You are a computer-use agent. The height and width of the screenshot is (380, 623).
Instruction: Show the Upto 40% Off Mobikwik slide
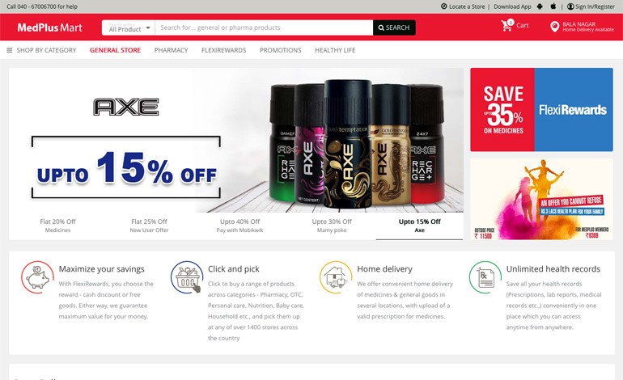coord(240,226)
